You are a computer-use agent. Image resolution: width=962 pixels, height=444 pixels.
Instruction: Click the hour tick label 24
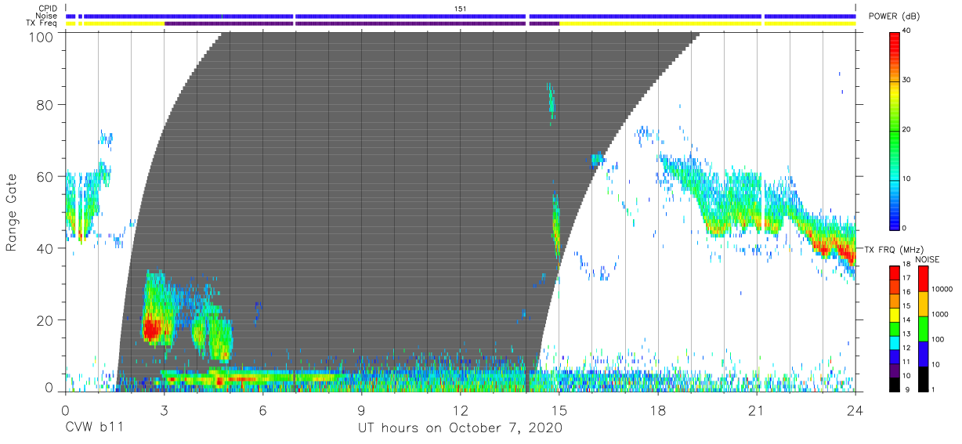pos(855,410)
